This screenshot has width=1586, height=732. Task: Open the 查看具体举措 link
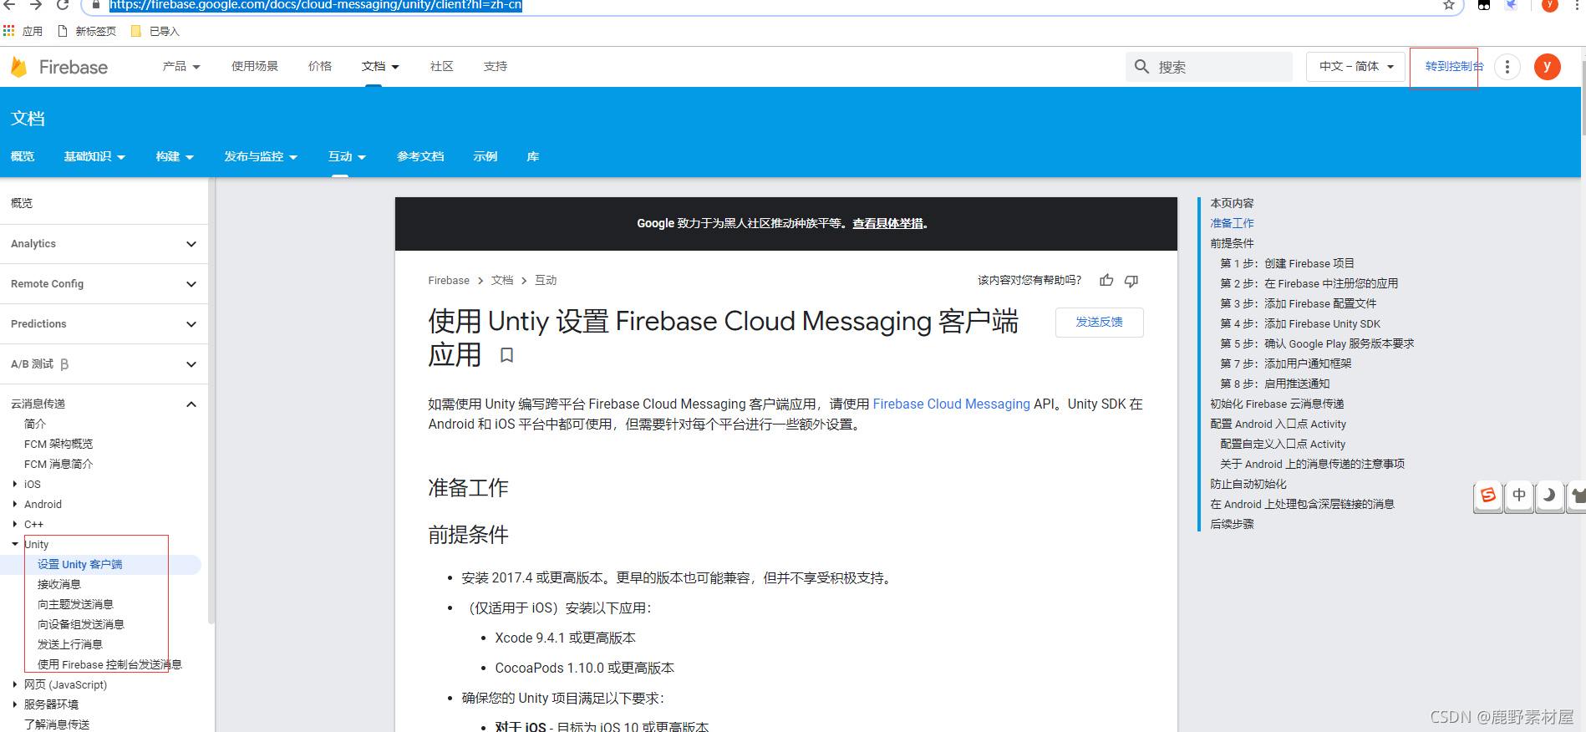[x=890, y=223]
